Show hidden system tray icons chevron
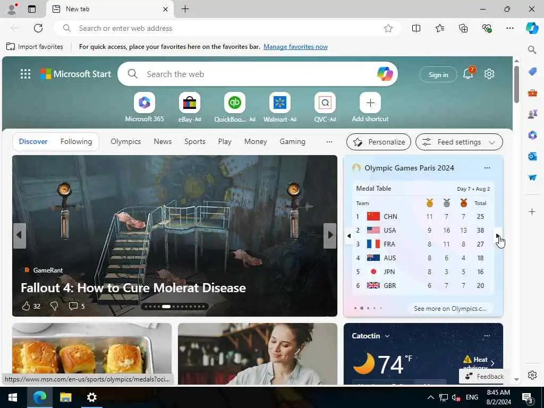Screen dimensions: 544x408 coord(430,397)
